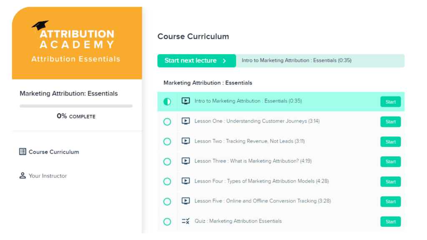Click the quiz icon beside Marketing Attribution Essentials
The image size is (427, 240).
pyautogui.click(x=186, y=221)
